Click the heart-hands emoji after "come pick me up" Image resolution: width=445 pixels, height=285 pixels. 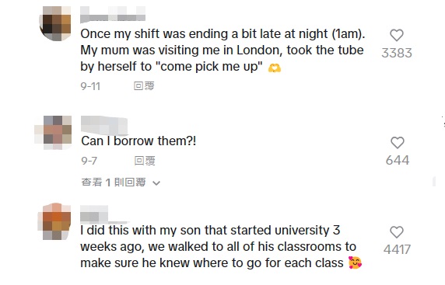click(x=275, y=68)
